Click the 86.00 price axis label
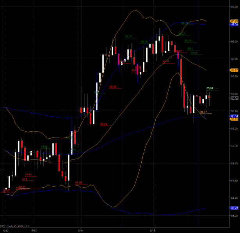240x233 pixels. click(234, 59)
